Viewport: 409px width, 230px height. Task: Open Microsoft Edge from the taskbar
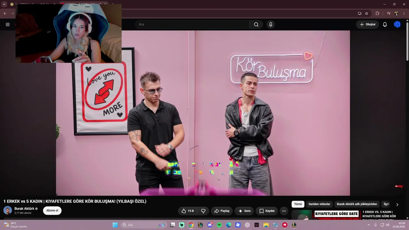pos(228,225)
